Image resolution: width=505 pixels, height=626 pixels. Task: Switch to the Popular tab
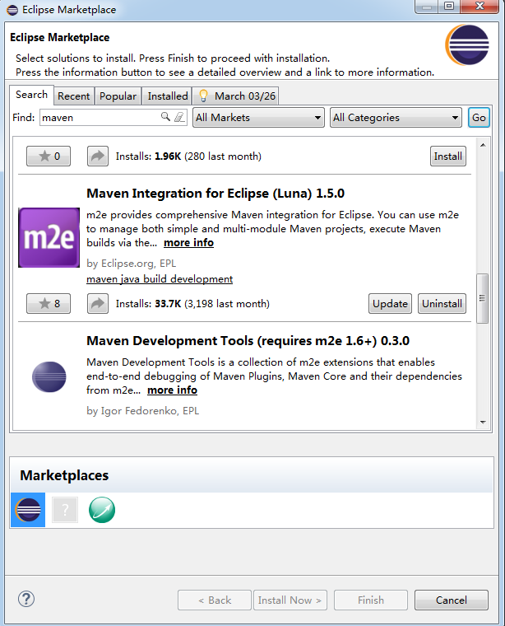118,96
